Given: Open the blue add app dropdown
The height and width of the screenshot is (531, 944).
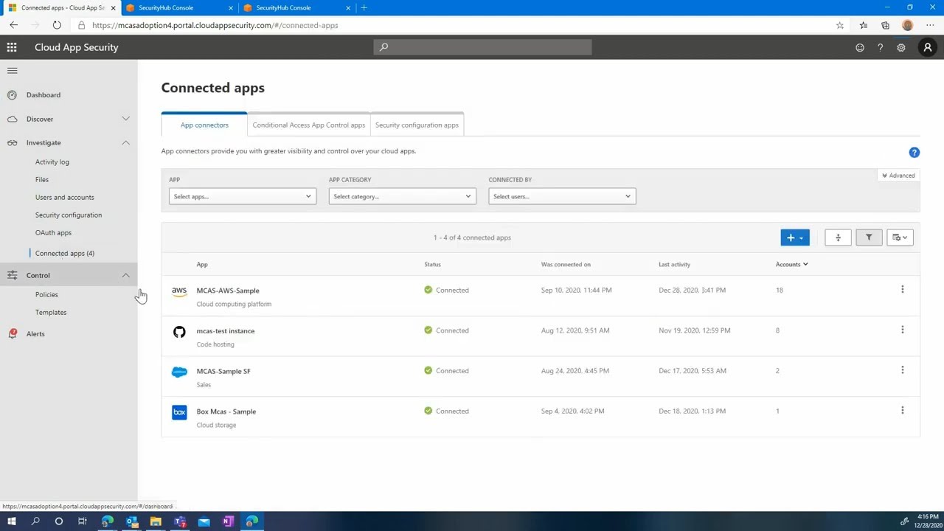Looking at the screenshot, I should (795, 237).
